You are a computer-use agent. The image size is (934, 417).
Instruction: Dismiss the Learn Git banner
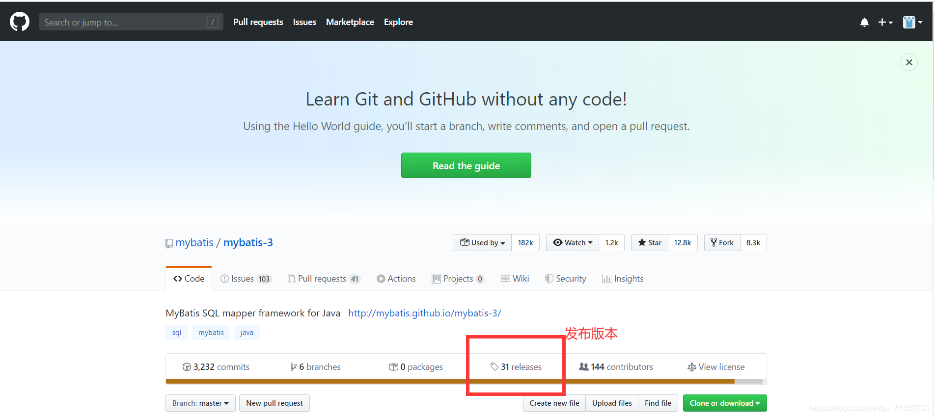tap(909, 62)
